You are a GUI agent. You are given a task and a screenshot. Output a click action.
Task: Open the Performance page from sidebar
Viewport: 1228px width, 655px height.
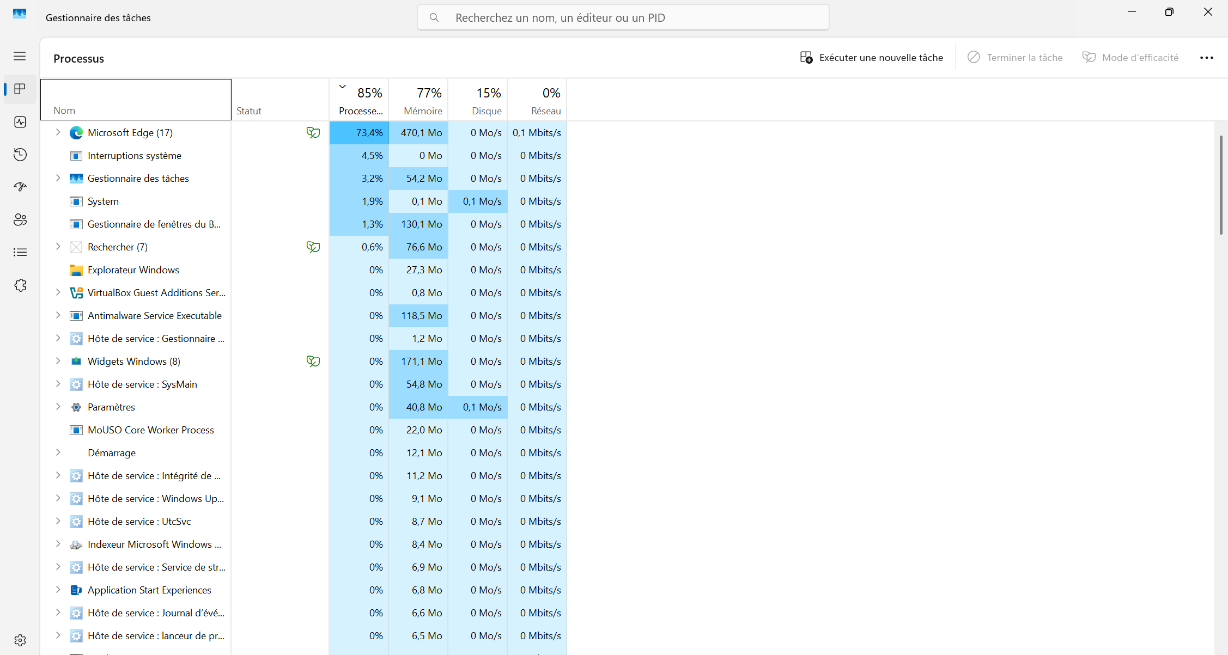pyautogui.click(x=20, y=122)
